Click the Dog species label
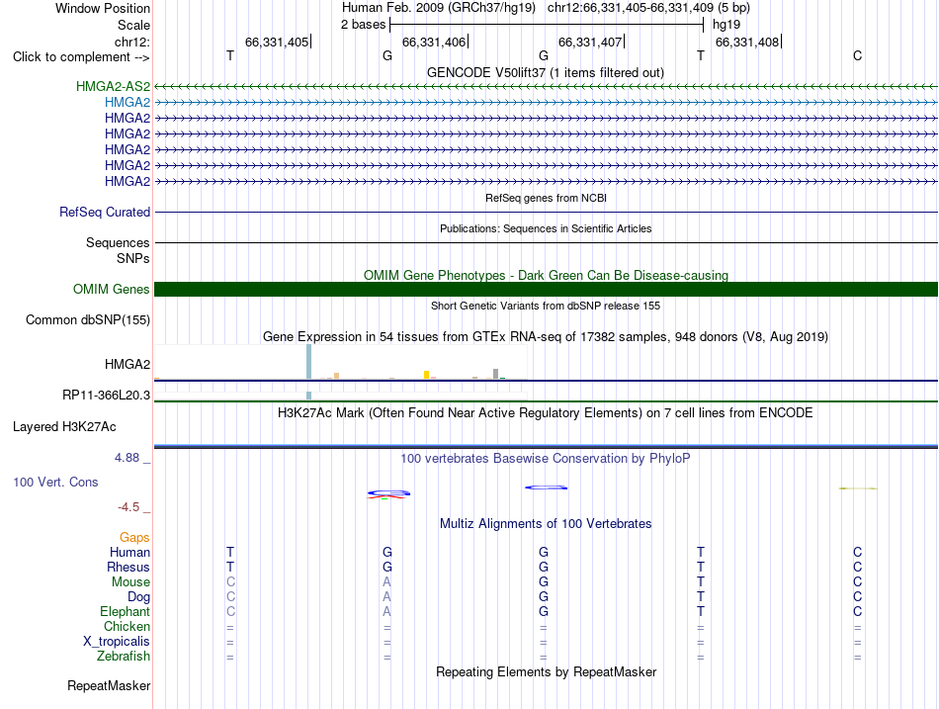939x709 pixels. 139,597
